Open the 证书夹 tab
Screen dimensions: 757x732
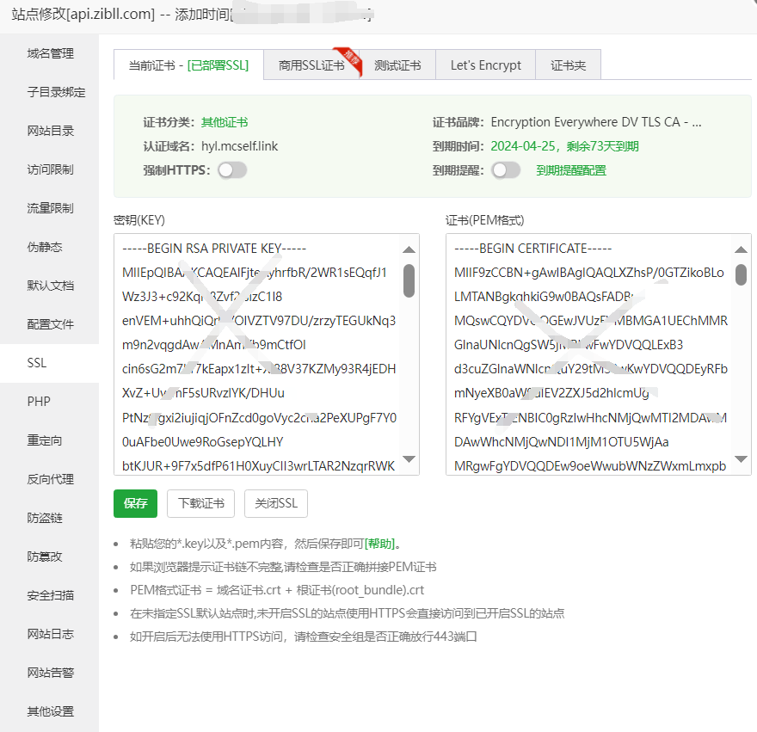click(568, 65)
